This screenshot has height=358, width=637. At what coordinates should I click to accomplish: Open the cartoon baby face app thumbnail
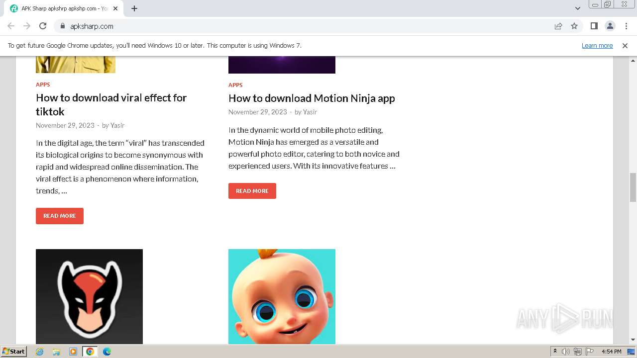(x=282, y=296)
